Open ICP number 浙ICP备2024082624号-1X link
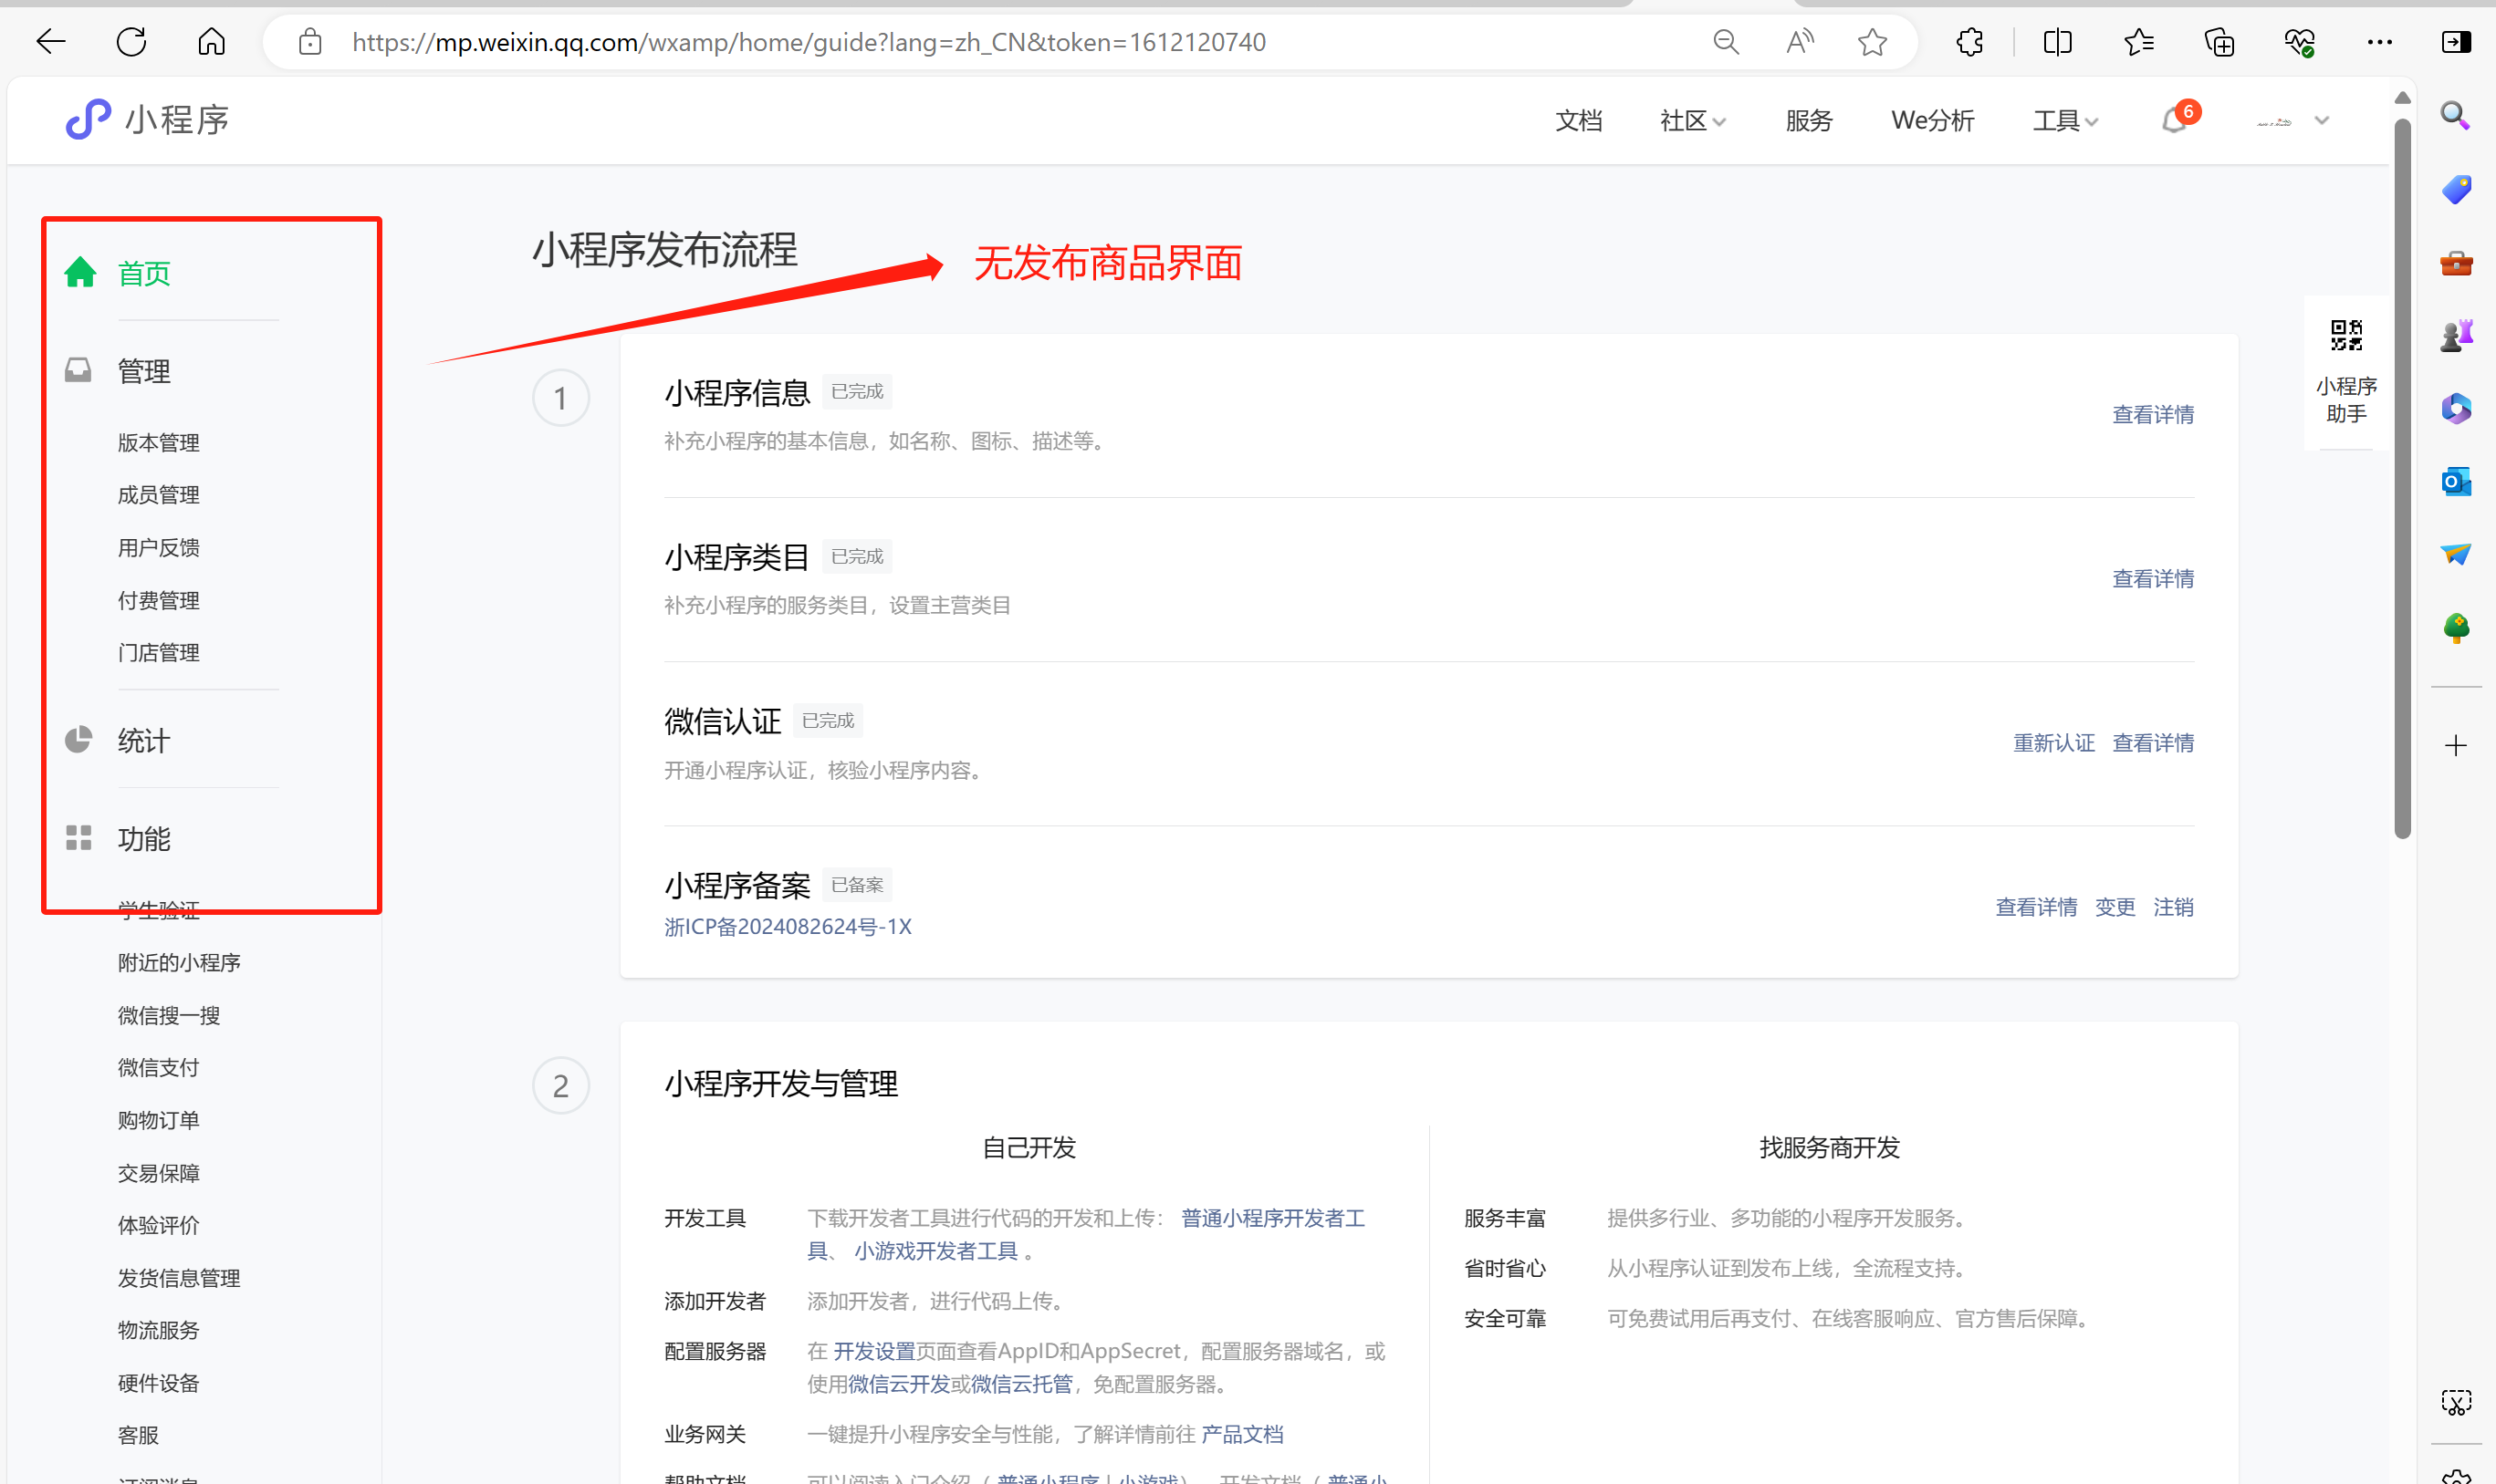 [x=788, y=927]
